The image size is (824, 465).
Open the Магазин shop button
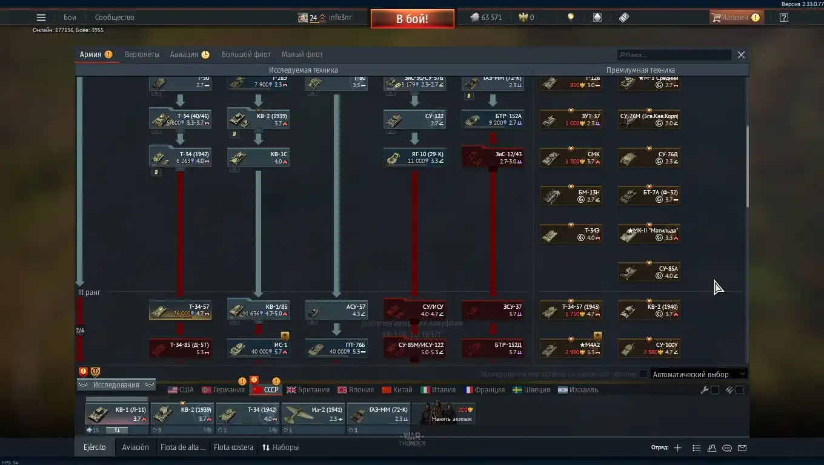tap(736, 18)
